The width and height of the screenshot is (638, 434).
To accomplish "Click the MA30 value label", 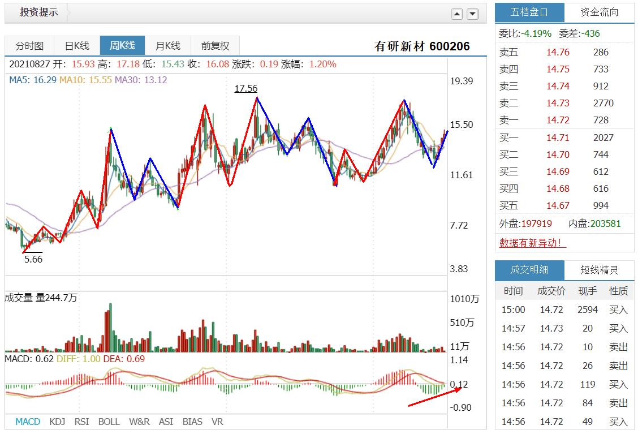I will (141, 80).
